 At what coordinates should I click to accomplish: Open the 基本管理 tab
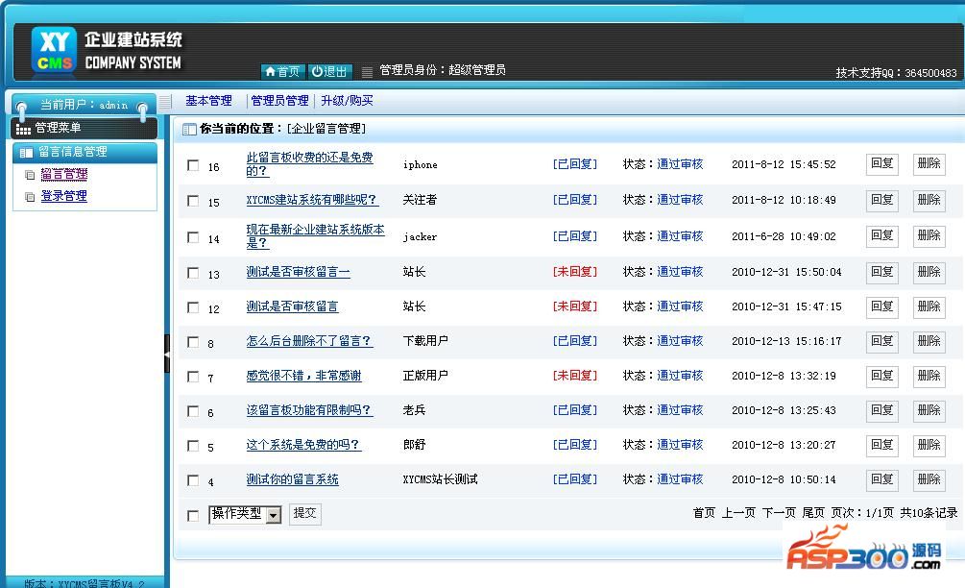coord(208,100)
